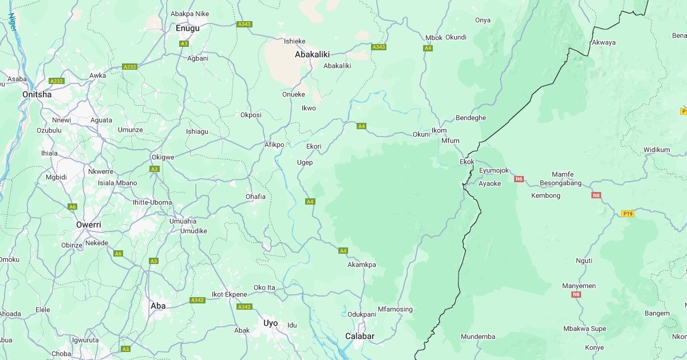Select the Uyo city label

click(x=270, y=323)
